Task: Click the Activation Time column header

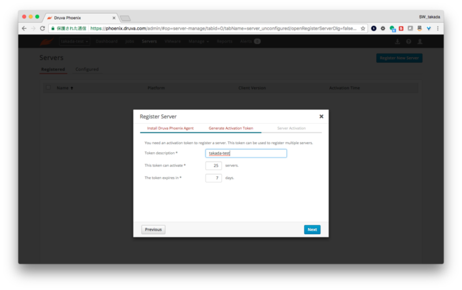Action: (x=344, y=88)
